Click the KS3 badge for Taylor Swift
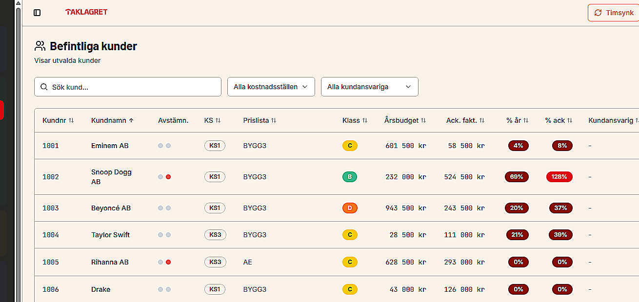This screenshot has width=639, height=302. pos(215,235)
